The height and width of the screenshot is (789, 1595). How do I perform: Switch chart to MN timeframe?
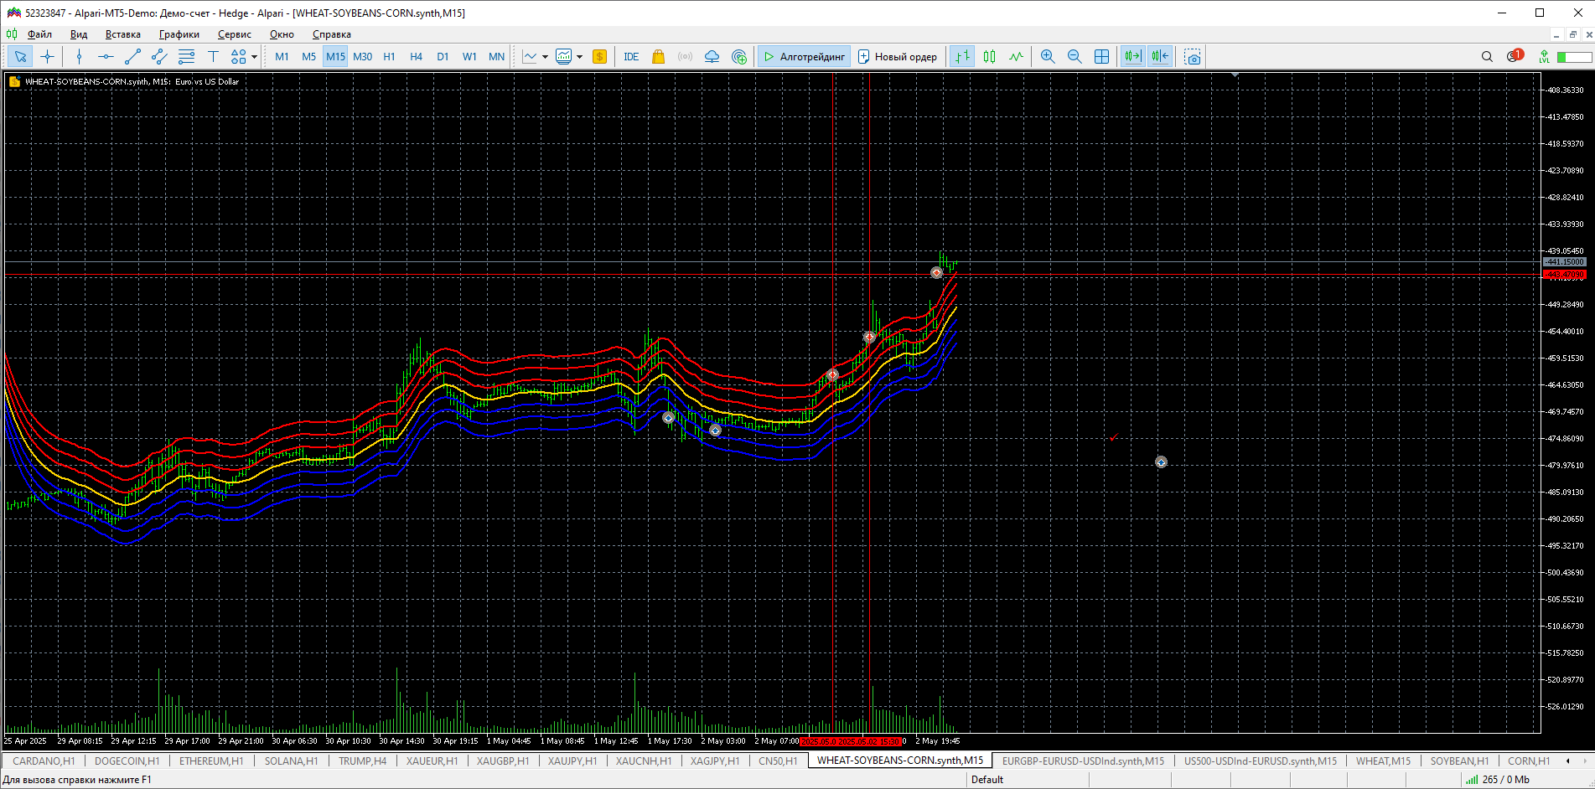496,57
